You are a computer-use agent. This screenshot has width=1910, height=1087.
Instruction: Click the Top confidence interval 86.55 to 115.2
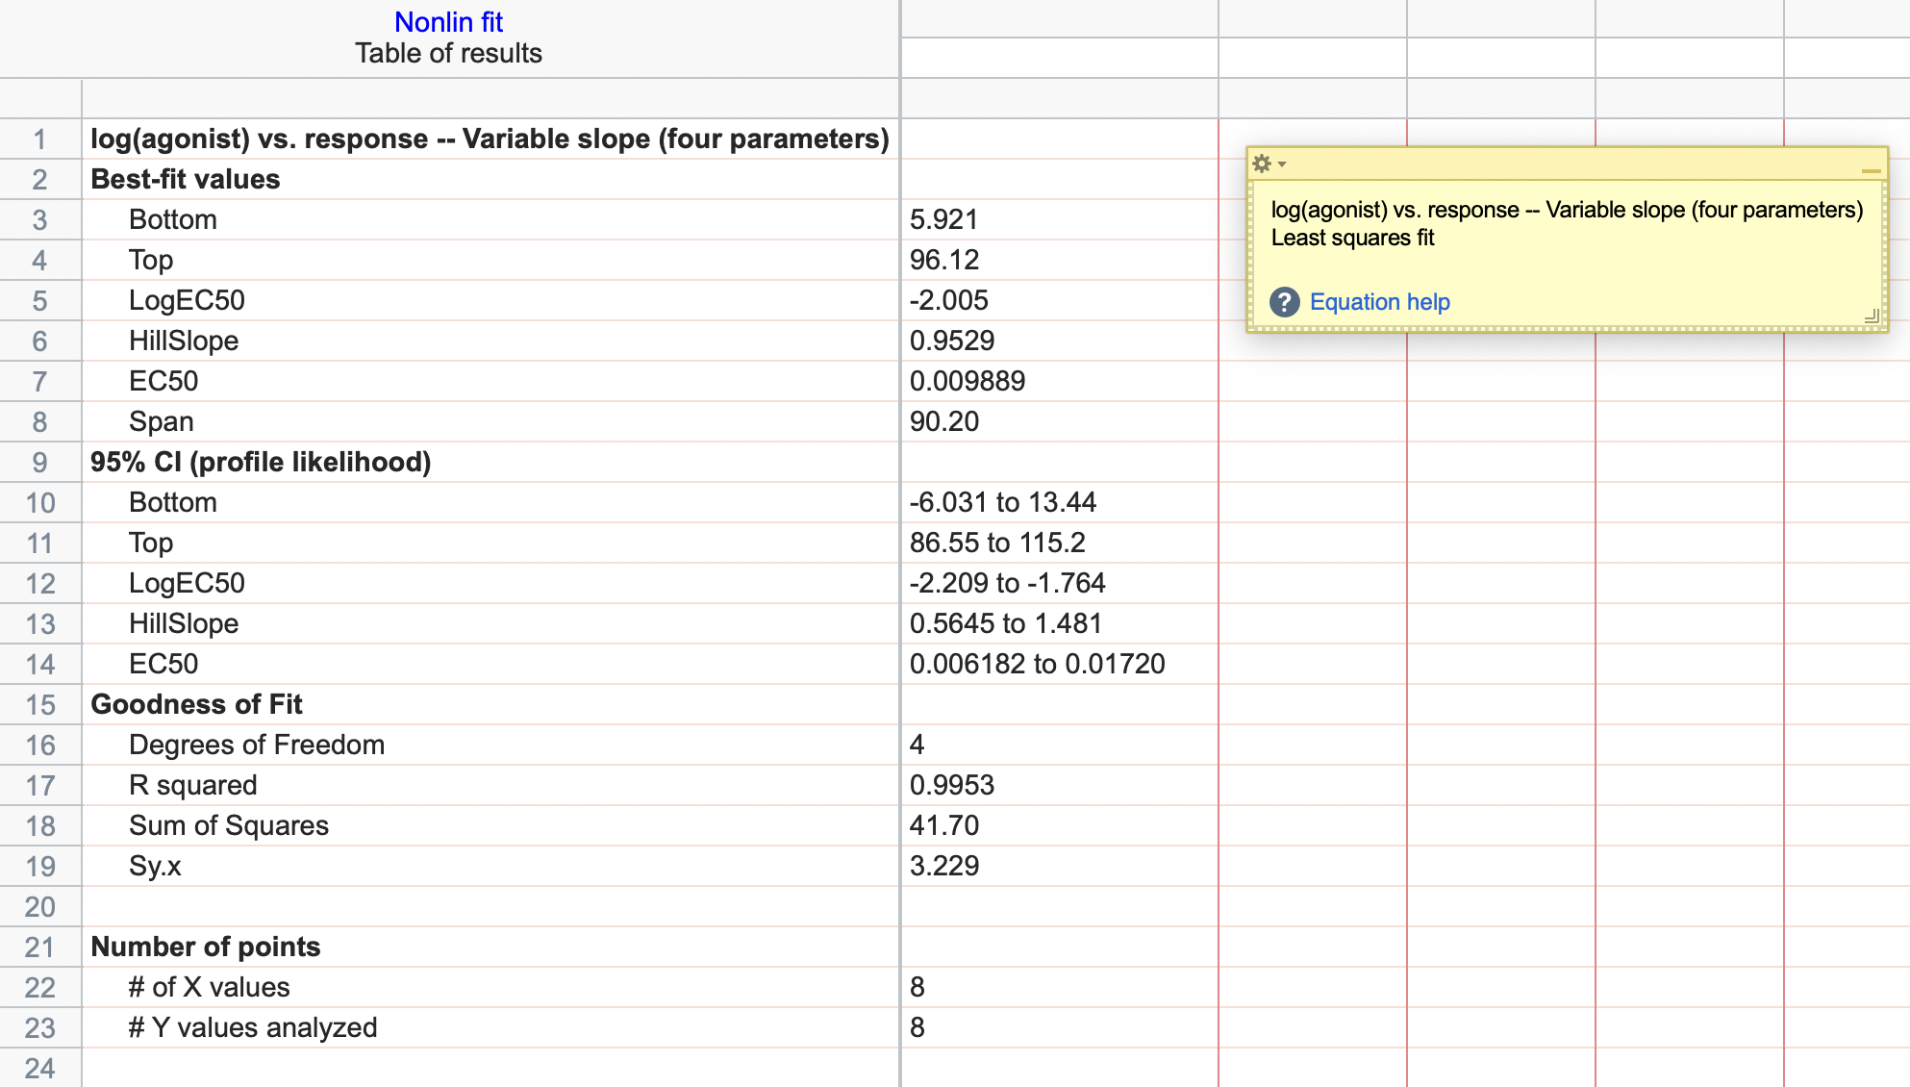coord(996,543)
